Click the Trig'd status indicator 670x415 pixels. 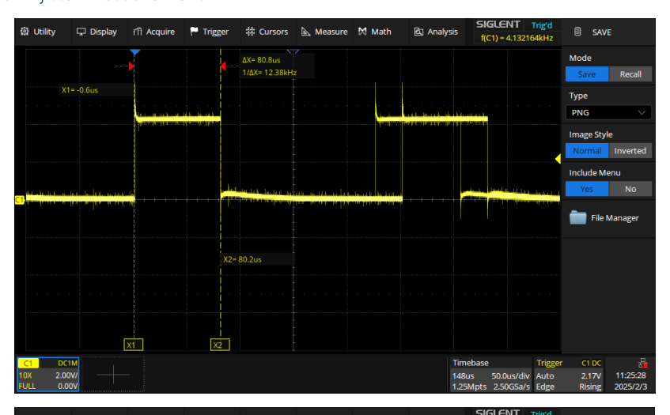(541, 25)
